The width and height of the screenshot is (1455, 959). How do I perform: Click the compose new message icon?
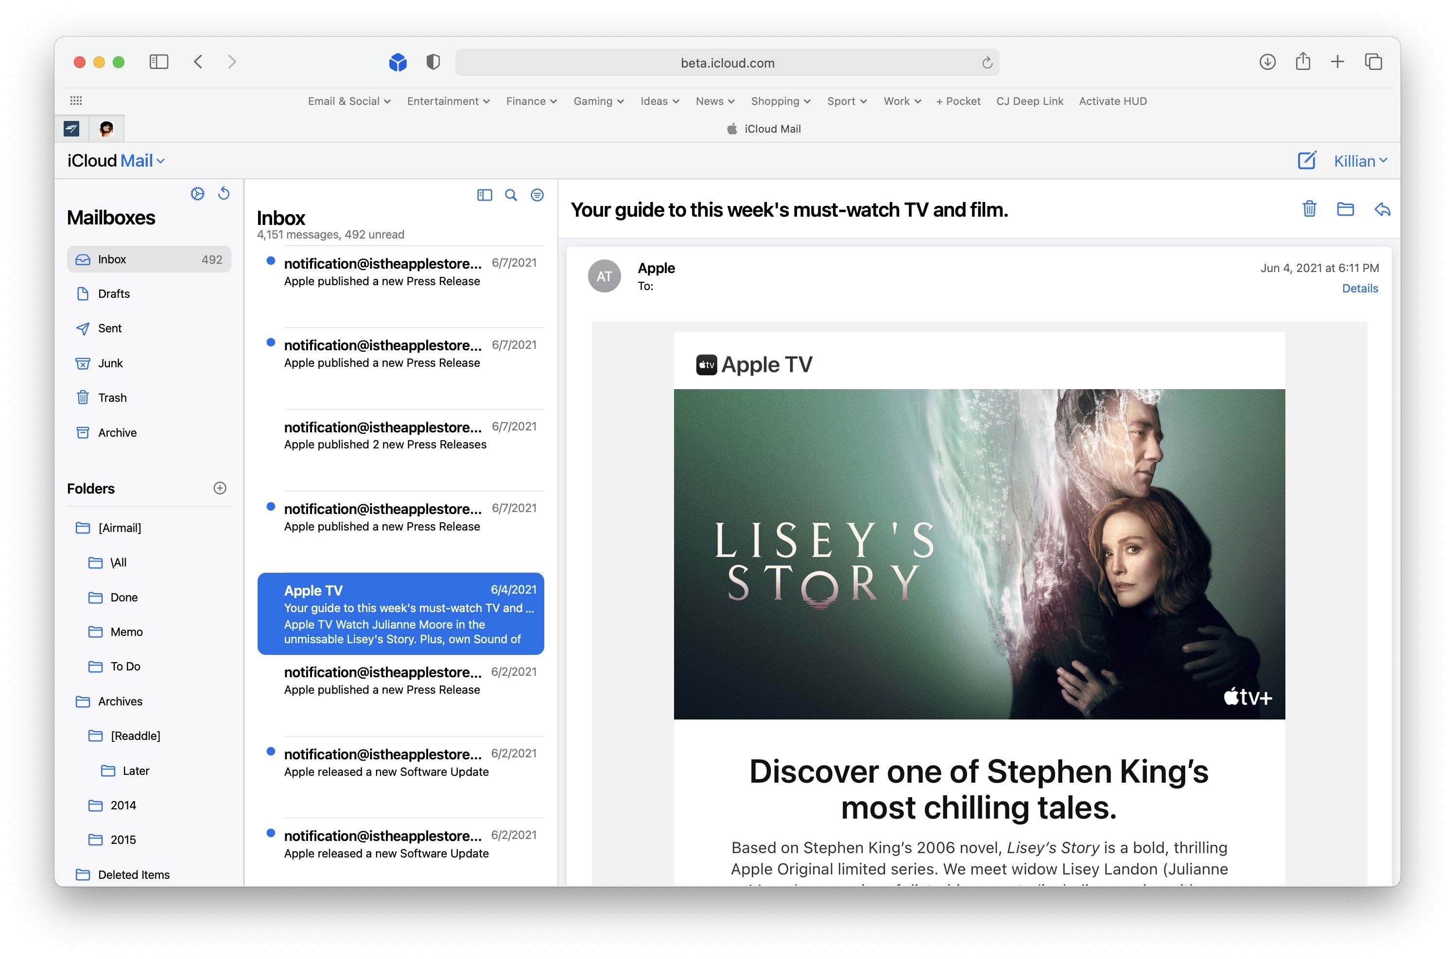pyautogui.click(x=1306, y=160)
